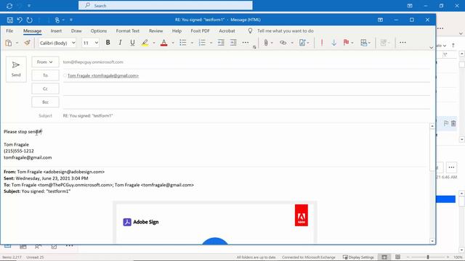Click the Tell me what you want search box
Screen dimensions: 465x261
click(286, 30)
